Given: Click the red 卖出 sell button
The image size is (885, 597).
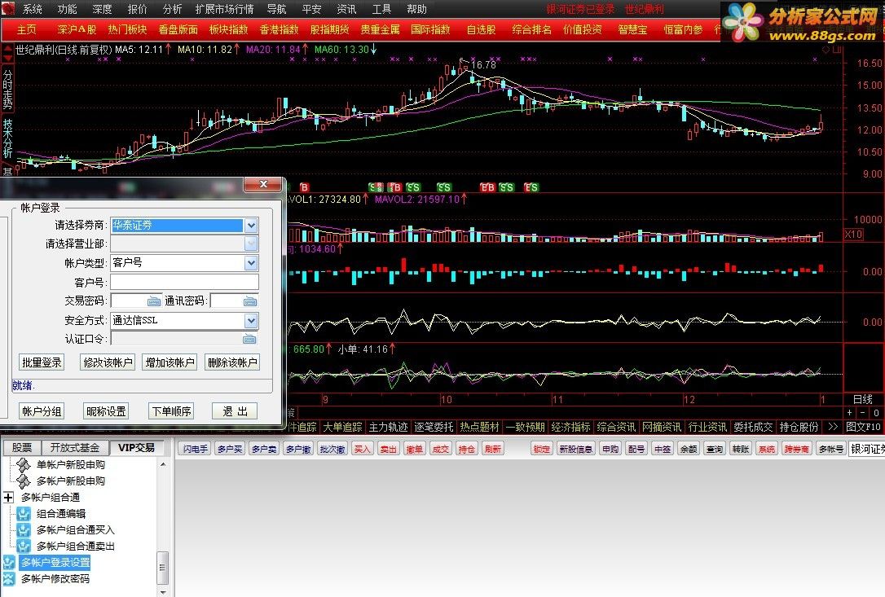Looking at the screenshot, I should [x=389, y=449].
